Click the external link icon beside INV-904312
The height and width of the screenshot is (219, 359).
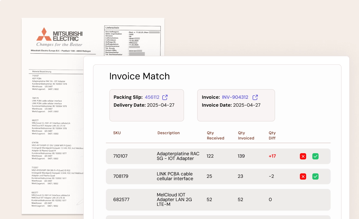255,97
